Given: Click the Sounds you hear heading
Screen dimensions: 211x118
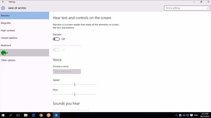Looking at the screenshot, I should pos(66,104).
